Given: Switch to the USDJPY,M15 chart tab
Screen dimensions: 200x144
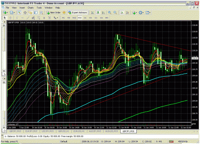Looking at the screenshot, I should (x=48, y=131).
